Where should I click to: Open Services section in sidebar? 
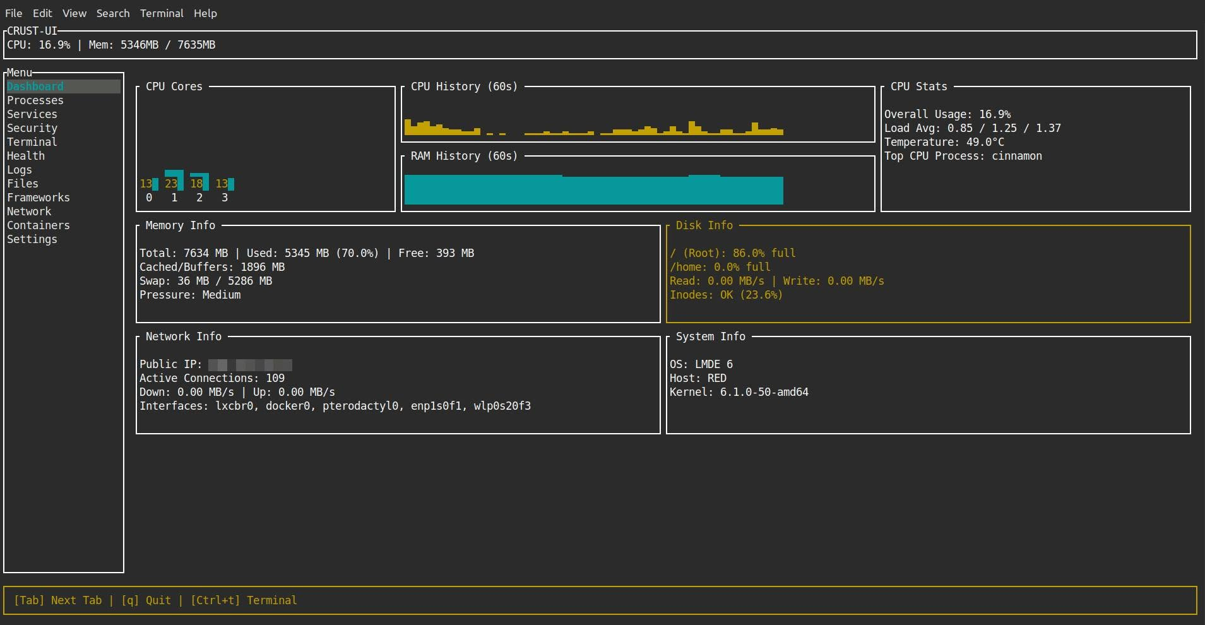(x=32, y=114)
